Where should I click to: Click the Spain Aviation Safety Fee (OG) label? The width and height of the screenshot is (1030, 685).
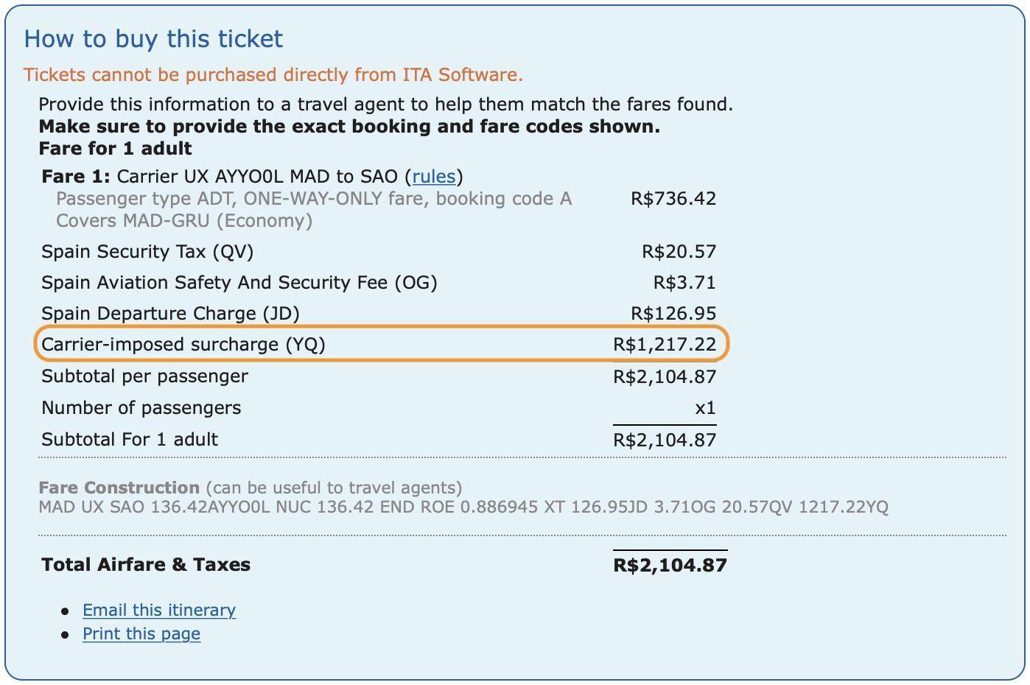click(239, 283)
